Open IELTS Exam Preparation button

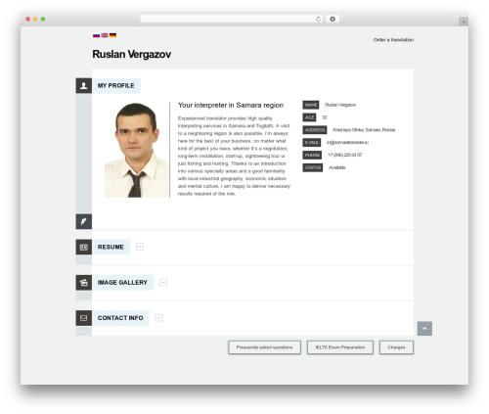click(x=340, y=347)
